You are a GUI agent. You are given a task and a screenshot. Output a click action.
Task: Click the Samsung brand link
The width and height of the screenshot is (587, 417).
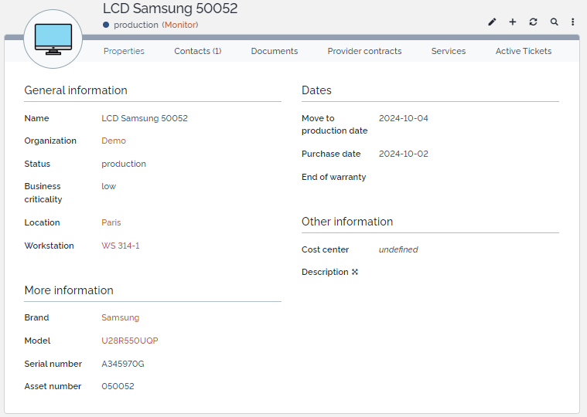pos(121,317)
